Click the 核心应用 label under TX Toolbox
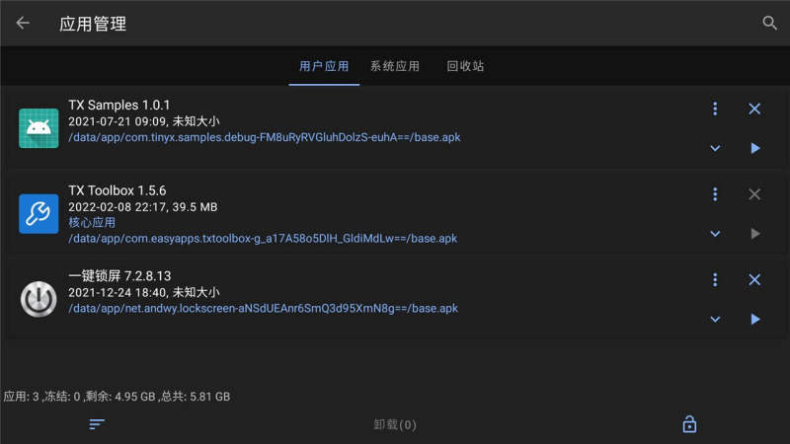 92,223
